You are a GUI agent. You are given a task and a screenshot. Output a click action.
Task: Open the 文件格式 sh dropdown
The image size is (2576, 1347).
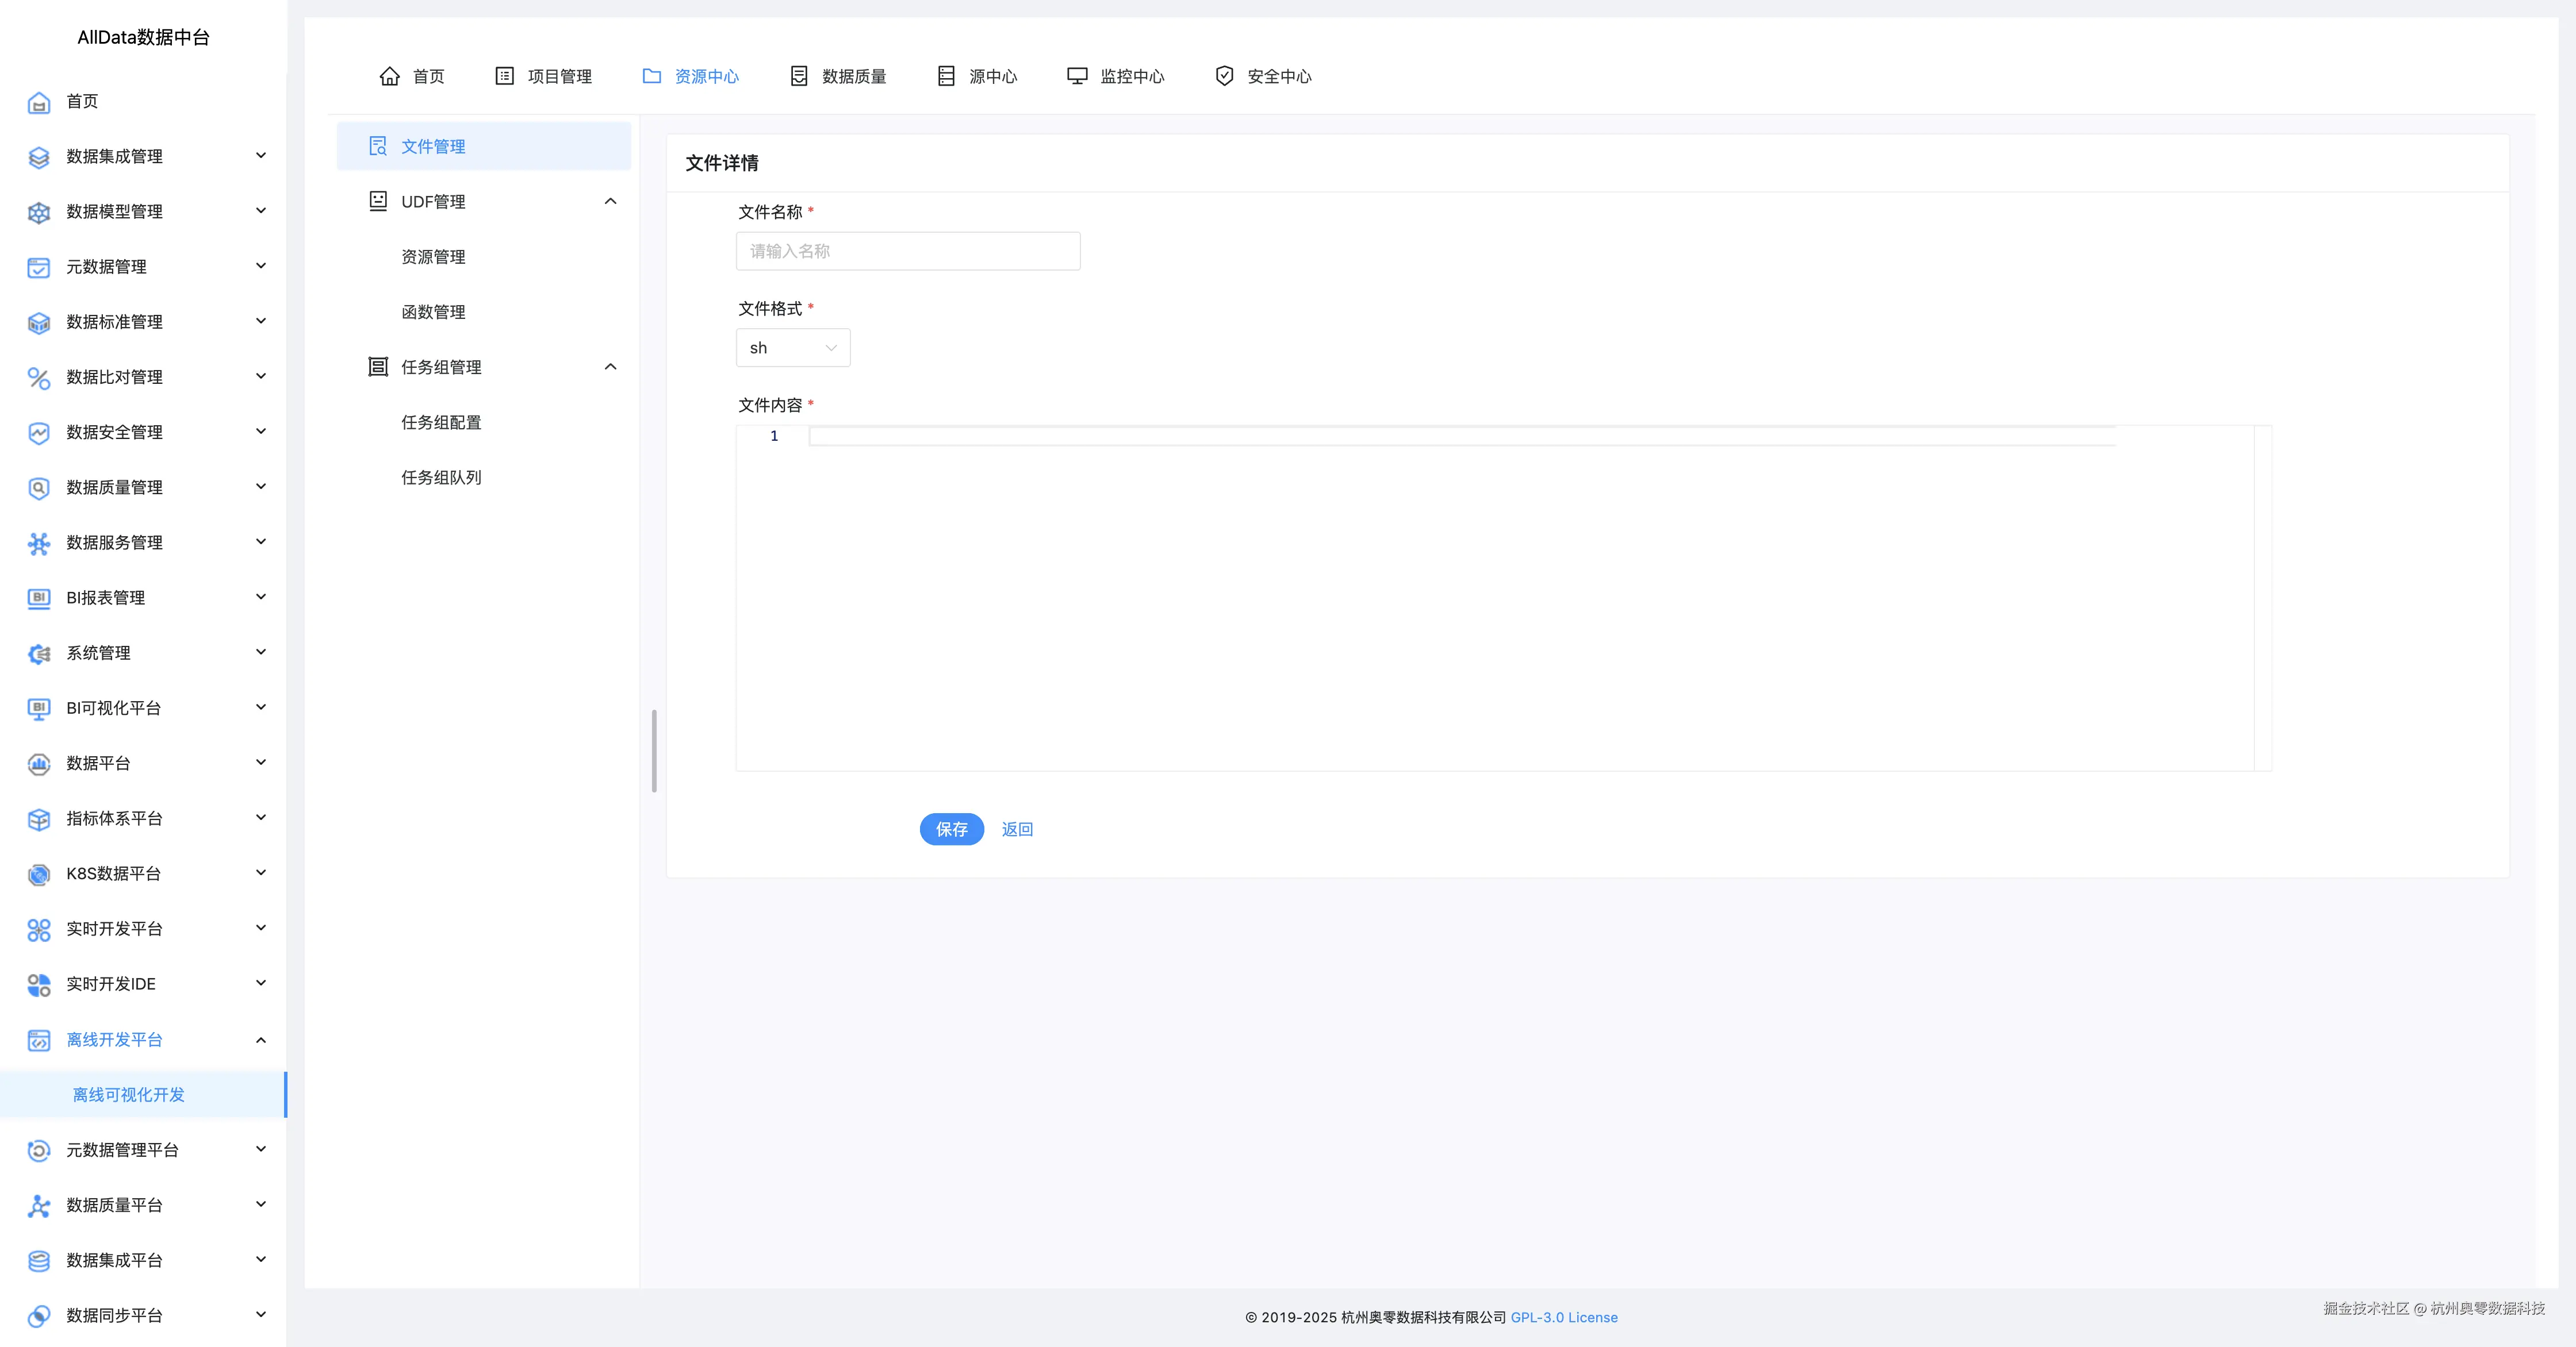792,348
